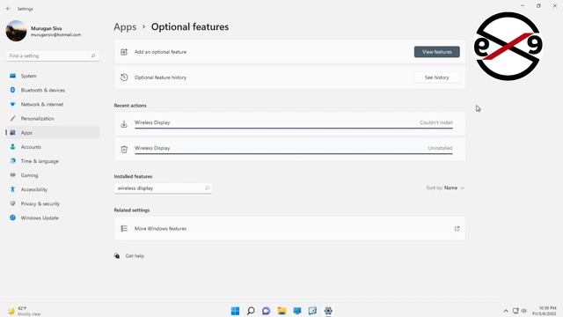Click the Add an optional feature icon

pos(124,52)
